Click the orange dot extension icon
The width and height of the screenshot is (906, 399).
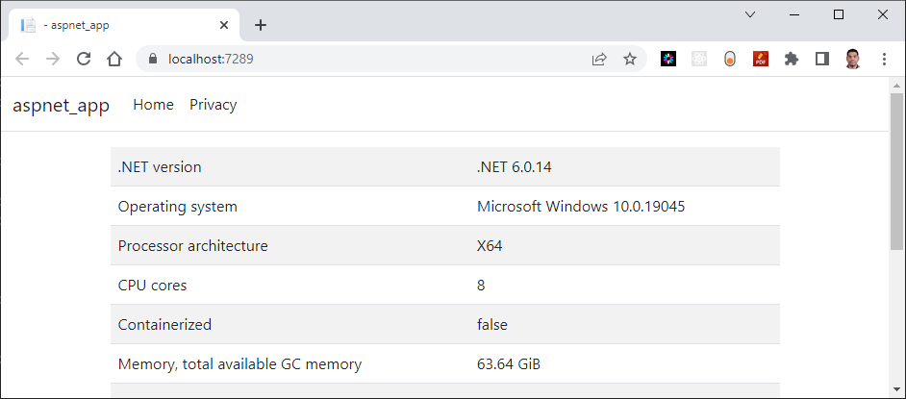pyautogui.click(x=730, y=59)
